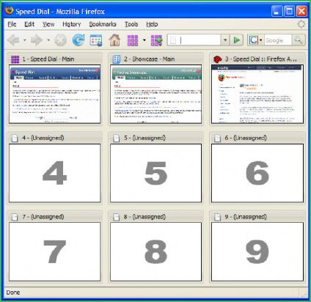Click the '1 - Speed Dial - Main' title
311x302 pixels.
[48, 59]
